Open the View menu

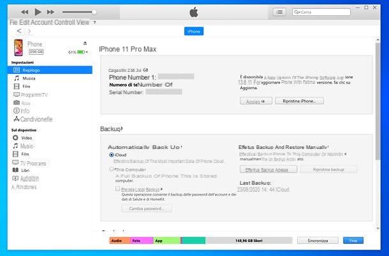(83, 22)
